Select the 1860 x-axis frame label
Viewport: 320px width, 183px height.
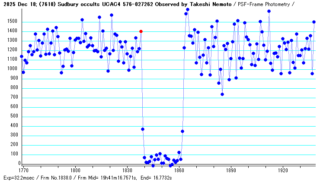click(179, 170)
